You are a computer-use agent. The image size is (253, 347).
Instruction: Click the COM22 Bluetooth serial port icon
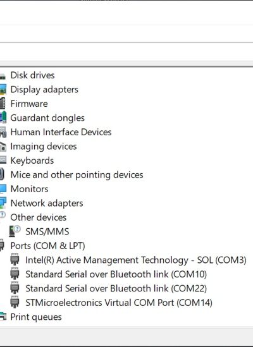[x=15, y=288]
